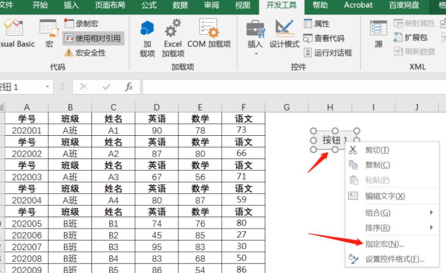Viewport: 446px width, 273px height.
Task: Start recording a macro (录制宏)
Action: tap(84, 23)
